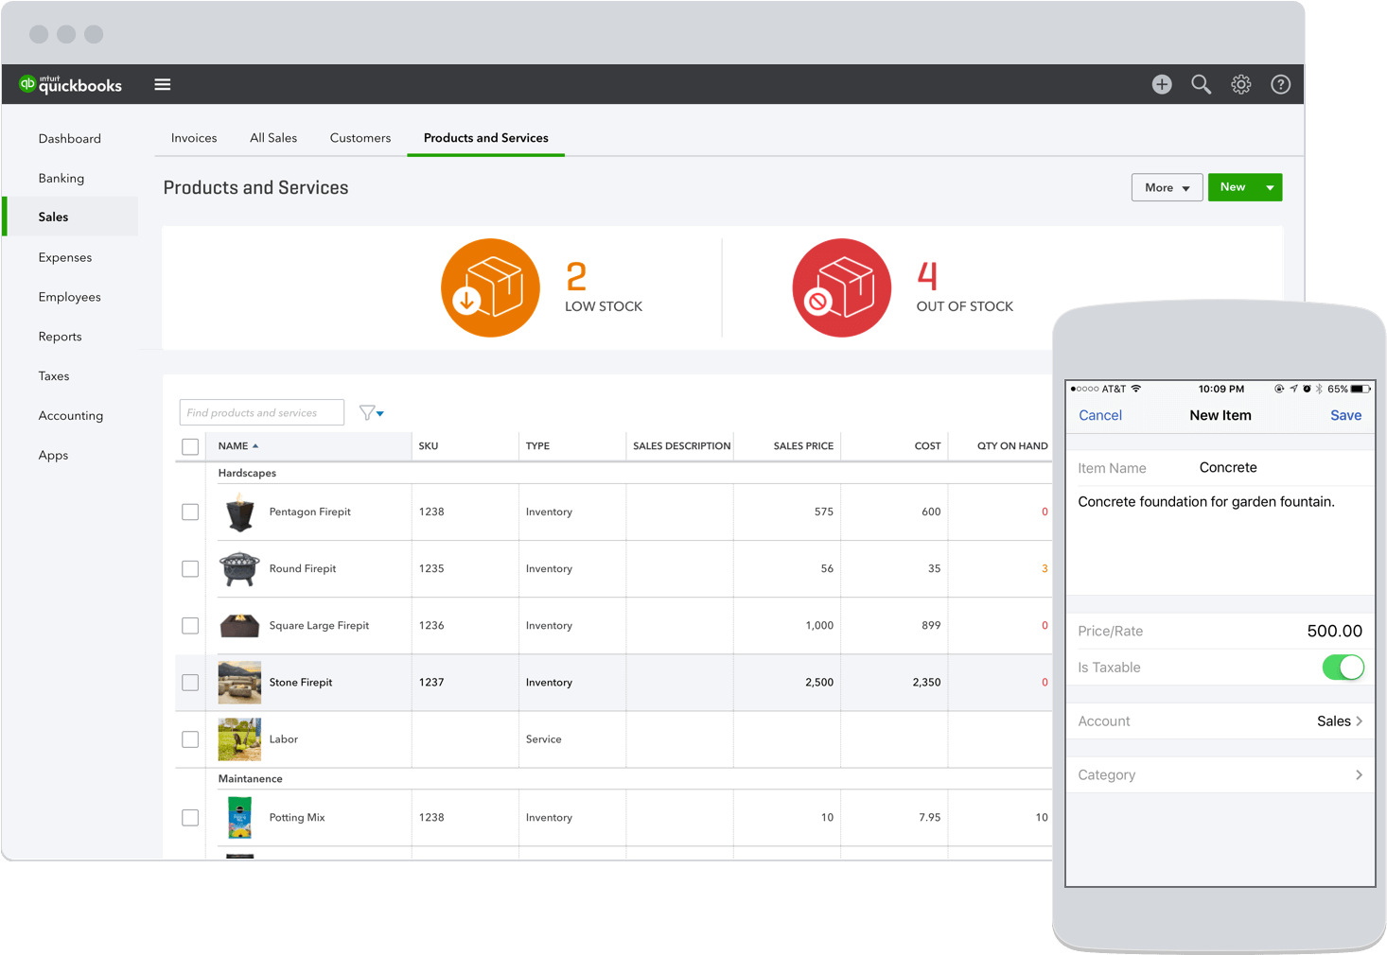Viewport: 1387px width, 955px height.
Task: Tap Cancel on the New Item screen
Action: point(1100,415)
